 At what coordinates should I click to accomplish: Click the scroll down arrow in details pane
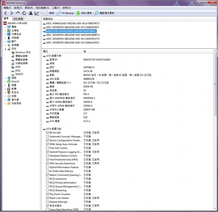[x=215, y=209]
